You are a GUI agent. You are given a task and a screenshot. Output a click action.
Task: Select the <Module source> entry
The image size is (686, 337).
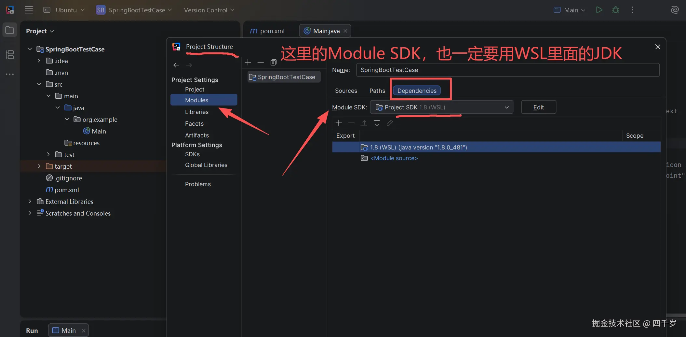(x=394, y=158)
